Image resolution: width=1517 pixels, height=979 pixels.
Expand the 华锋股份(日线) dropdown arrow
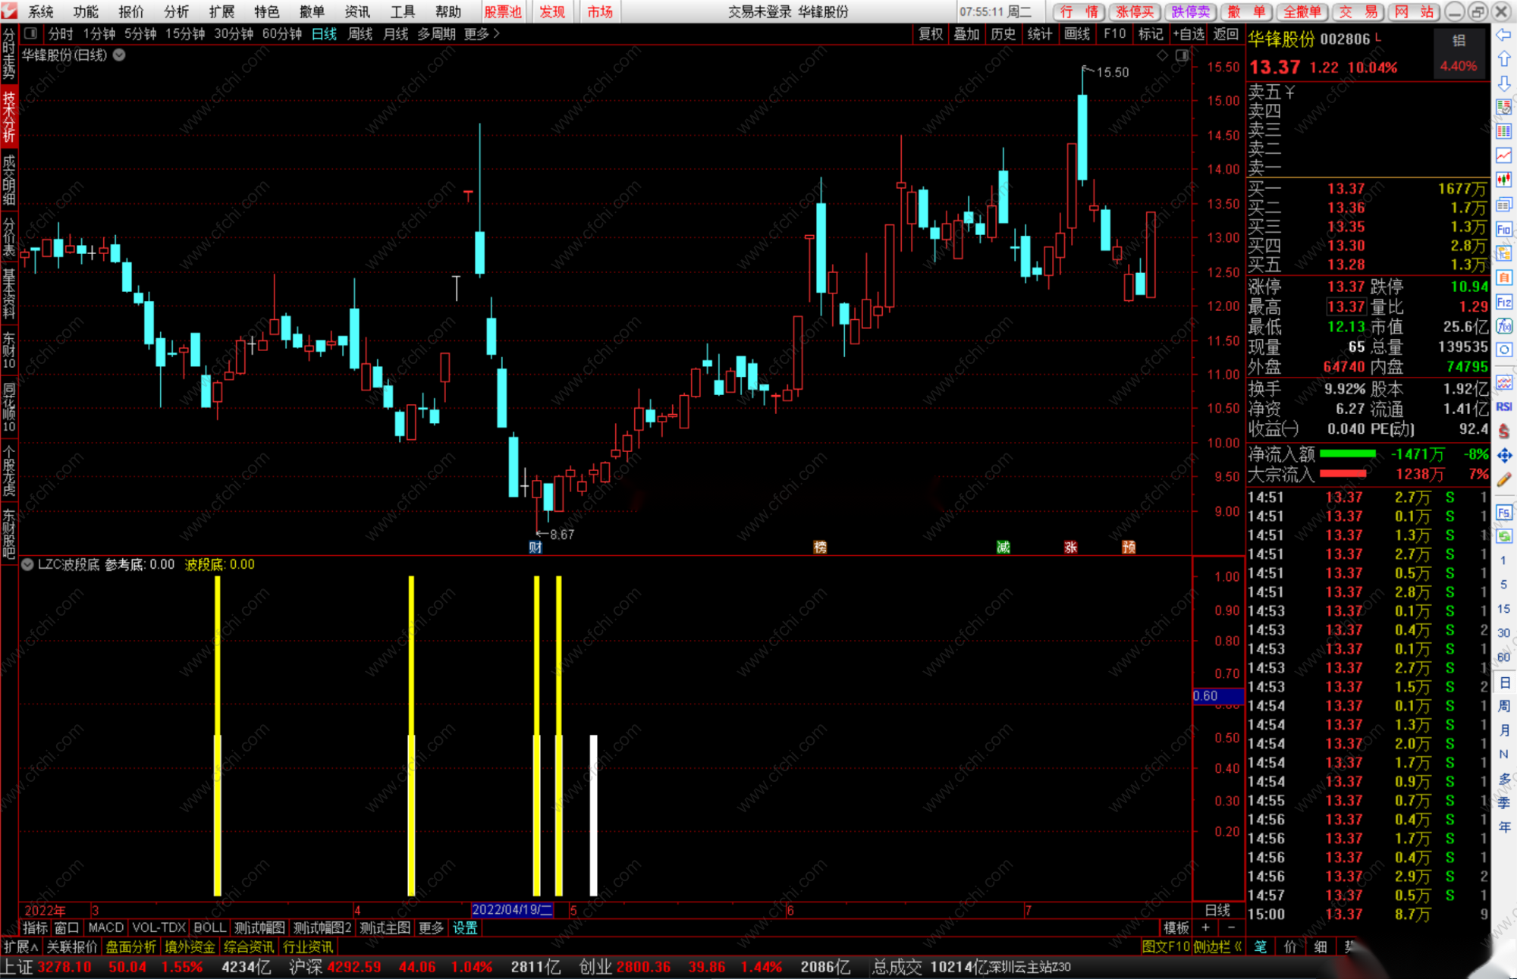tap(120, 55)
